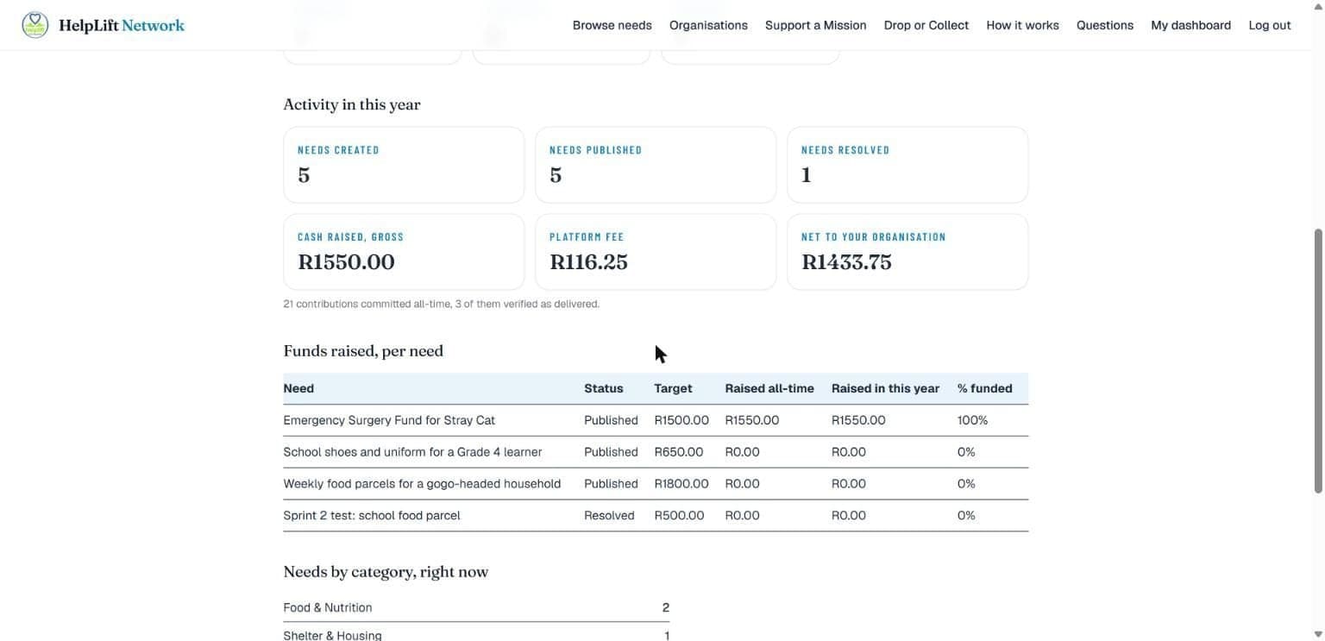Screen dimensions: 1325x641
Task: Click the 'Status' column header
Action: 603,388
